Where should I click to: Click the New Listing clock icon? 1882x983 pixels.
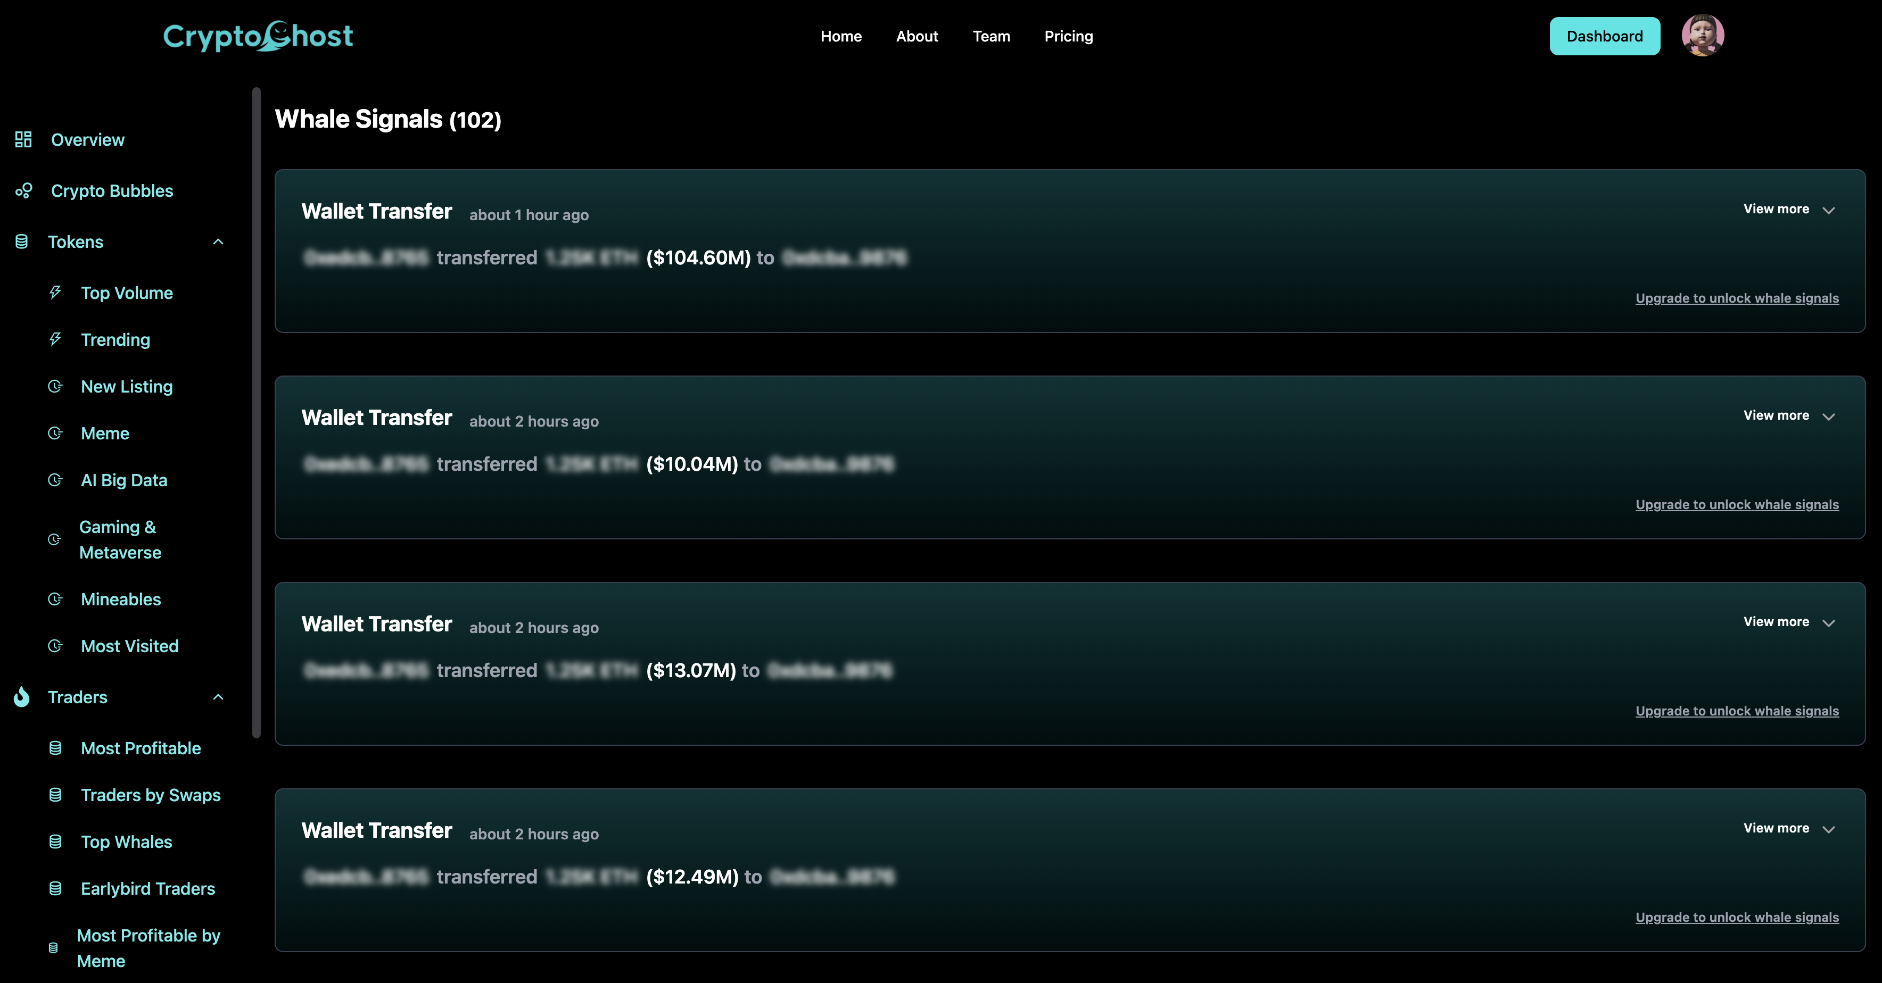(55, 386)
